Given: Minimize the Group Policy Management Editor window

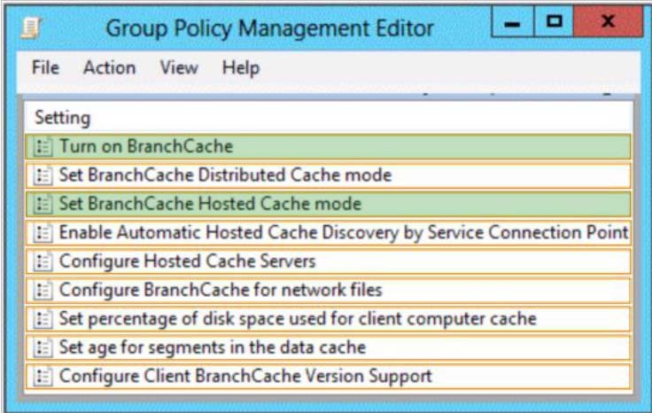Looking at the screenshot, I should coord(512,21).
